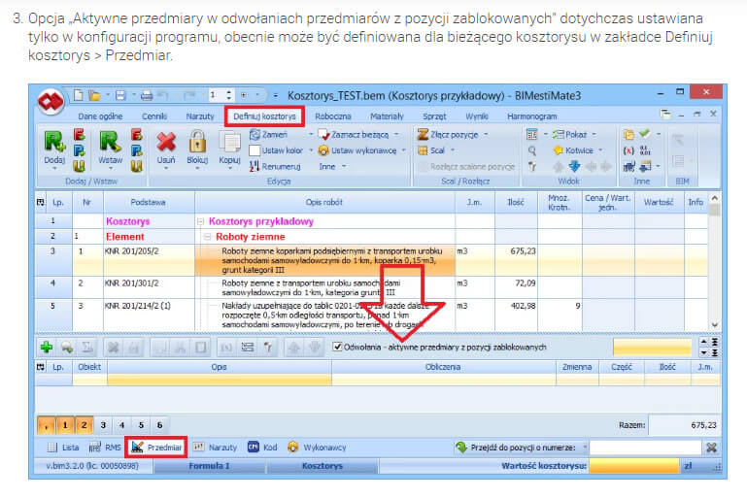Click the Kosztorys status bar button
The width and height of the screenshot is (747, 498).
tap(323, 466)
